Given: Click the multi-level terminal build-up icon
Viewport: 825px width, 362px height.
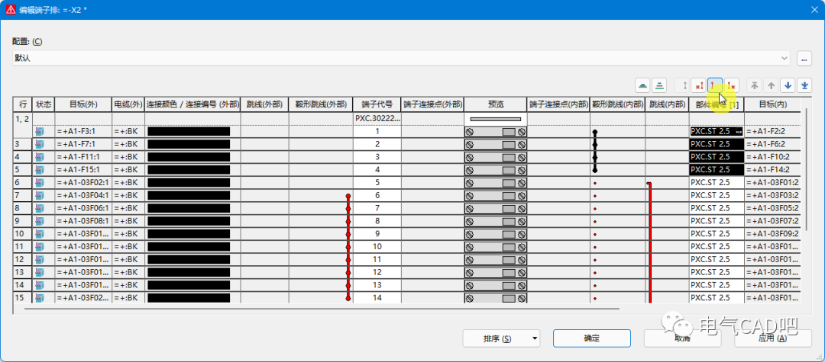Looking at the screenshot, I should (643, 85).
